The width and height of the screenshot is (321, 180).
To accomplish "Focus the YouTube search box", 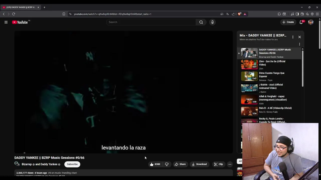I will (151, 22).
